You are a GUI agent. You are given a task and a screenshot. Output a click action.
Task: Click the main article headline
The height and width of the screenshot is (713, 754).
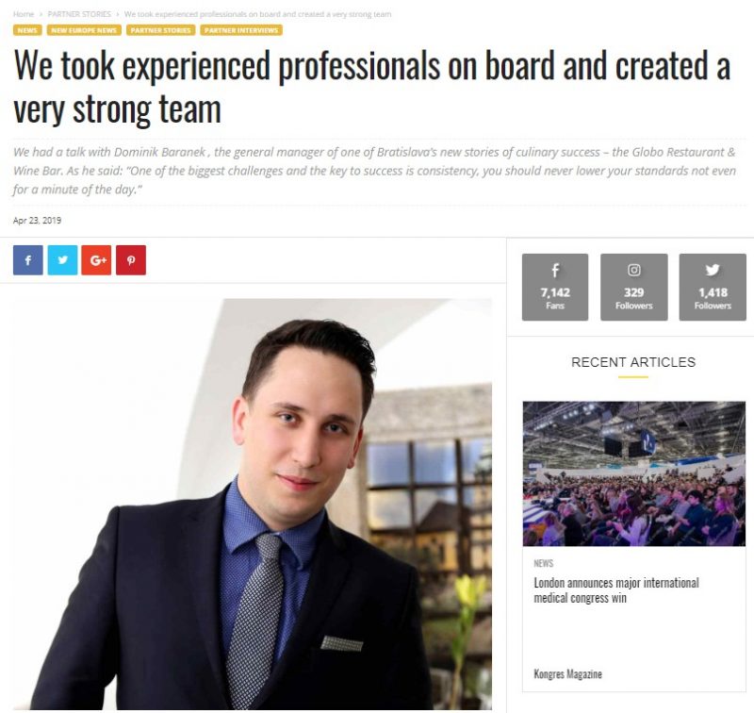pyautogui.click(x=372, y=87)
